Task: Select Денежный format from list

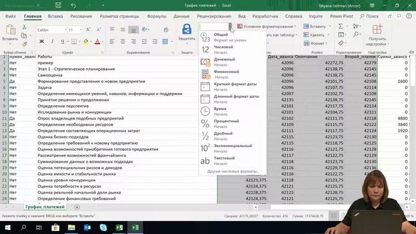Action: 233,62
